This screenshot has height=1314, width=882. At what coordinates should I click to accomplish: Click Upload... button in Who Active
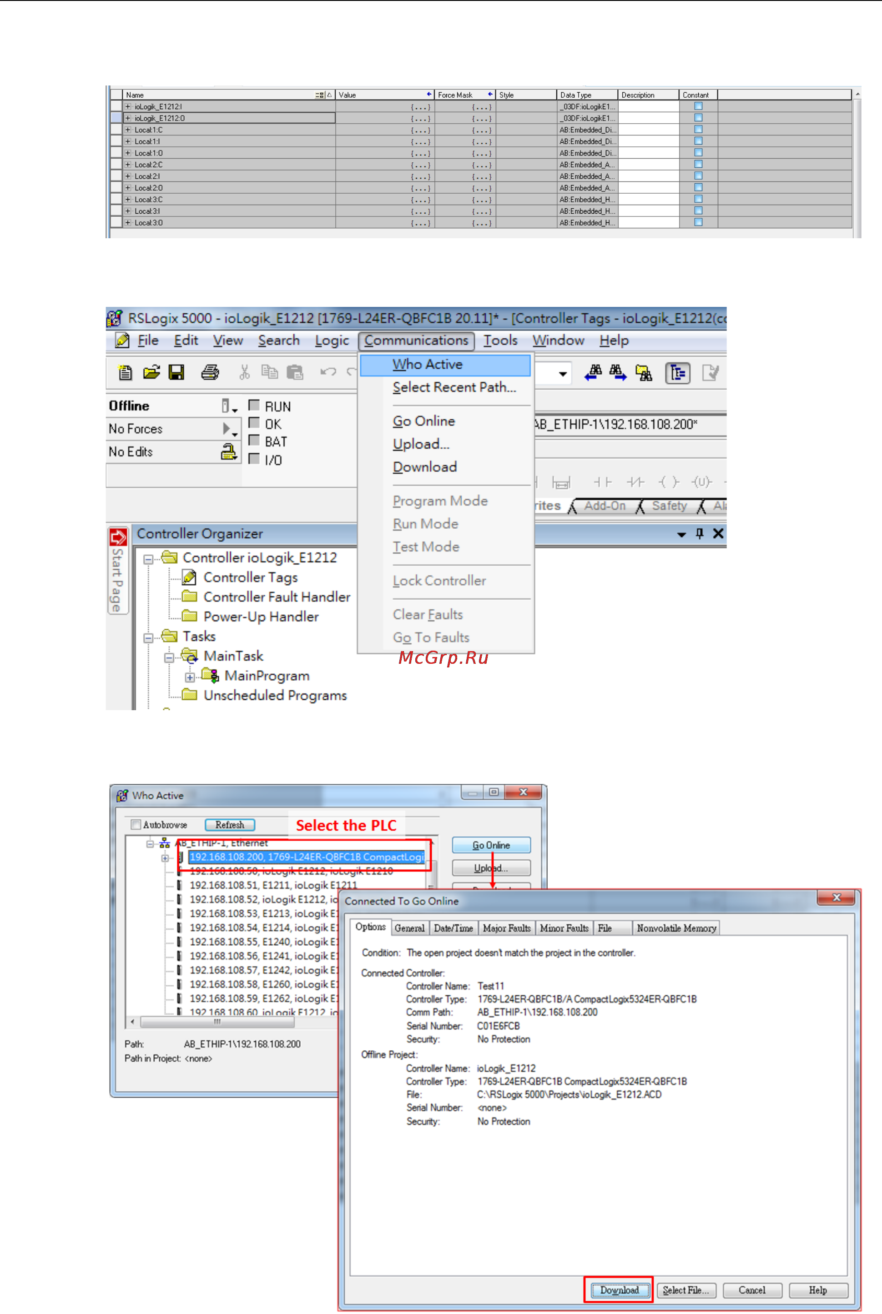point(491,868)
